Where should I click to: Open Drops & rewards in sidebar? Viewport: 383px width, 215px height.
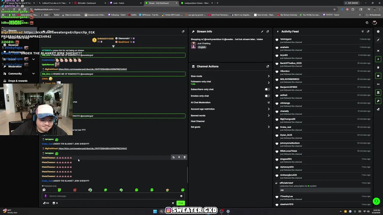[x=18, y=81]
